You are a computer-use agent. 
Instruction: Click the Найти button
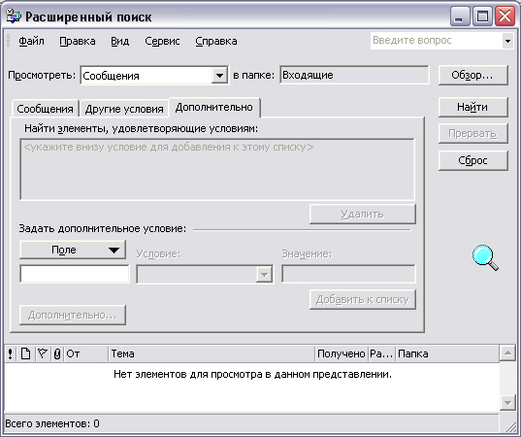pyautogui.click(x=472, y=107)
